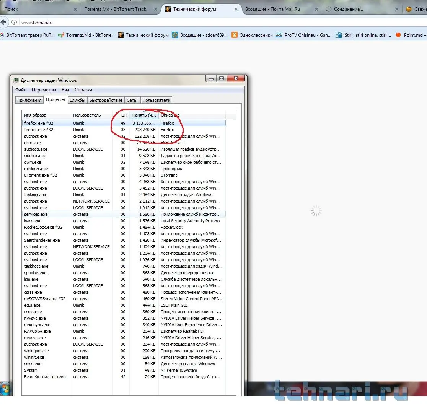Click the browser back arrow button
This screenshot has width=427, height=413.
[x=3, y=22]
